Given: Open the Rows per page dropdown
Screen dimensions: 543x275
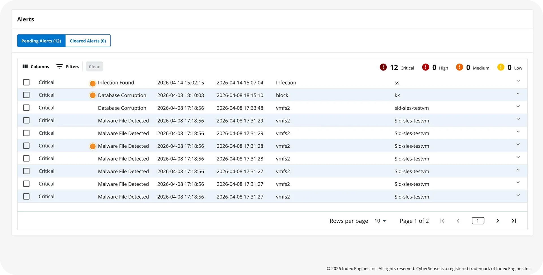Looking at the screenshot, I should click(380, 221).
